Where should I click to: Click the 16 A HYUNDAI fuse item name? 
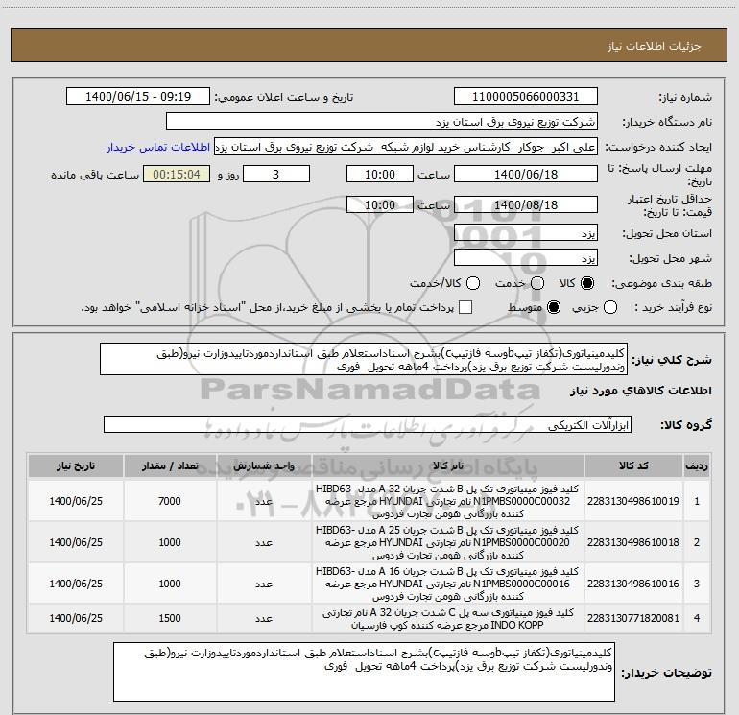(x=448, y=584)
